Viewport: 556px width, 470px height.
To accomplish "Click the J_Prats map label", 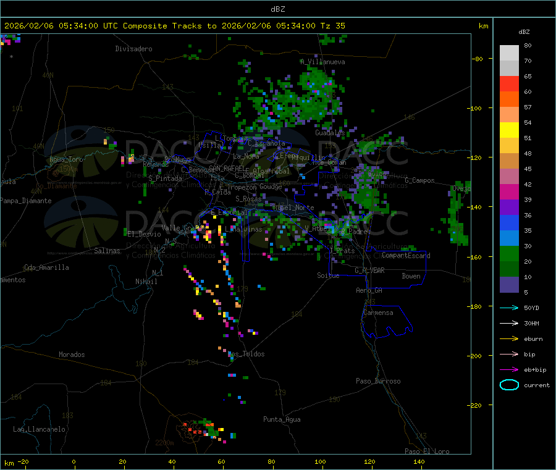I will [x=341, y=251].
